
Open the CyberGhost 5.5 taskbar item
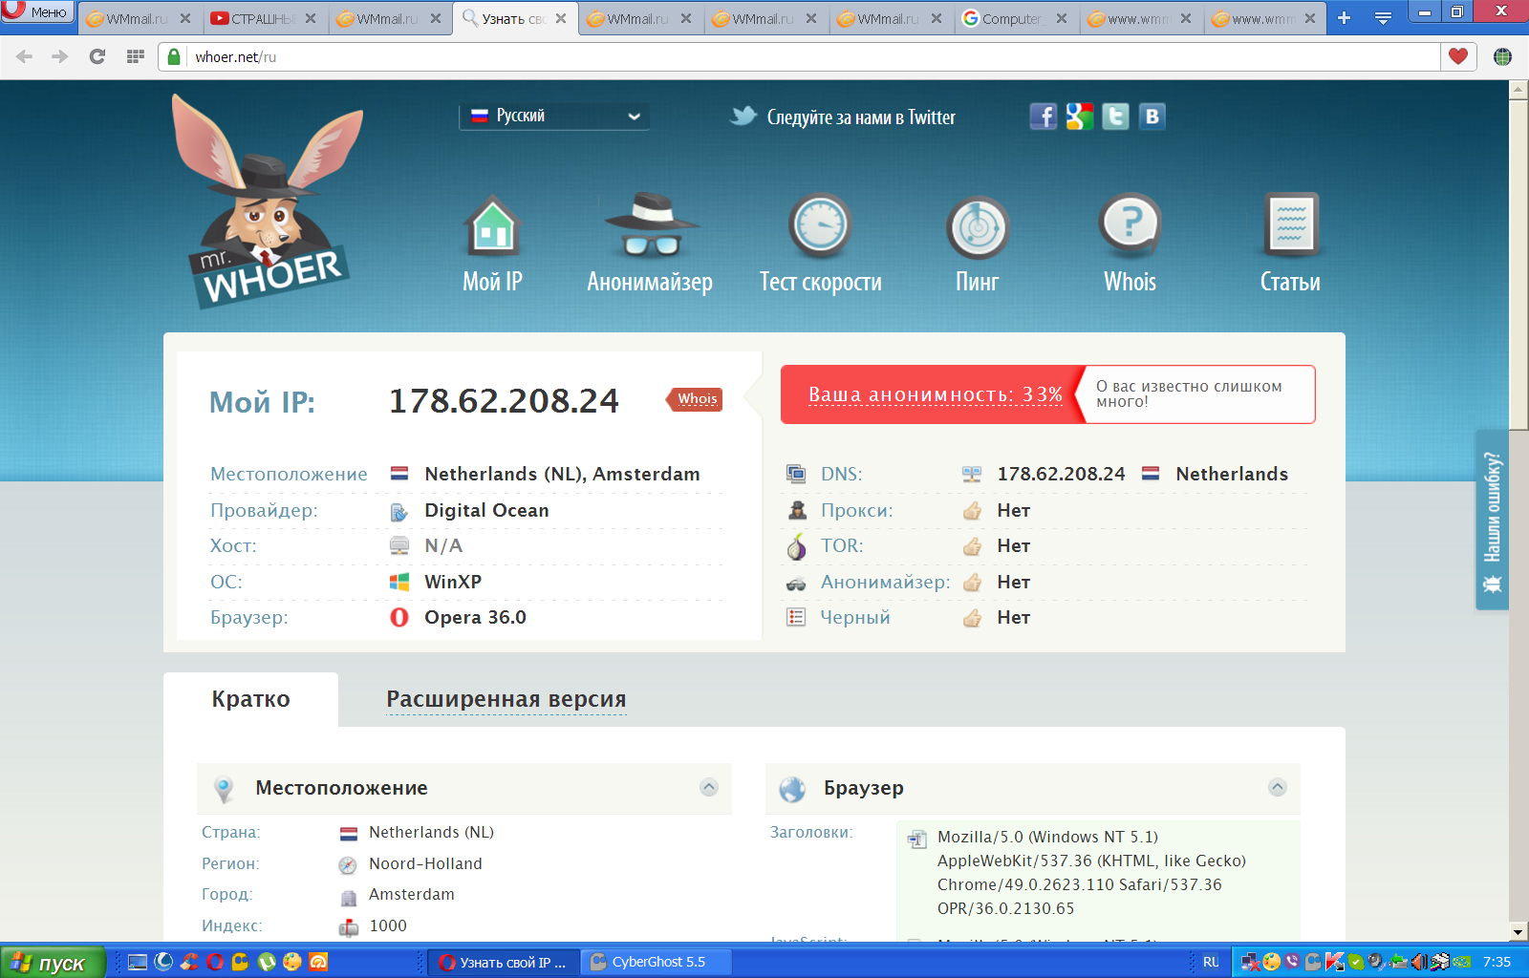pos(657,962)
